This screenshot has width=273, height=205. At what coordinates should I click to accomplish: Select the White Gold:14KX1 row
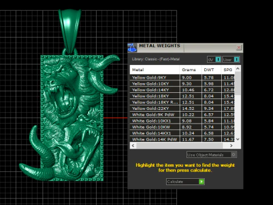click(182, 133)
